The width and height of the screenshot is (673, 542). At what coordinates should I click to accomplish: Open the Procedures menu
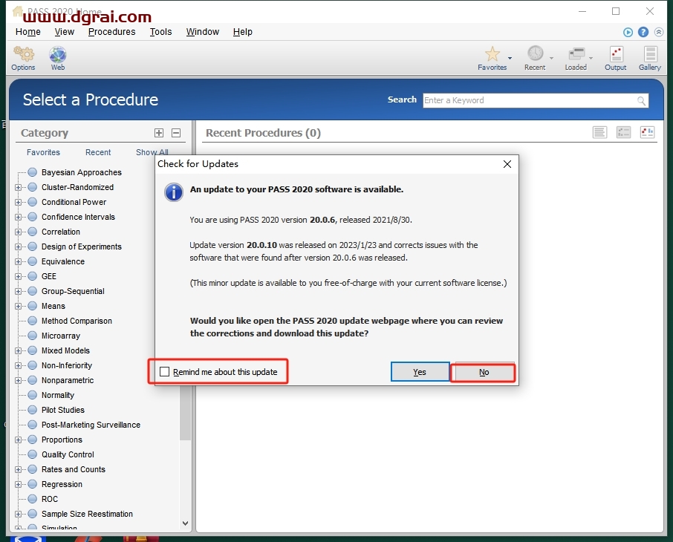[111, 32]
